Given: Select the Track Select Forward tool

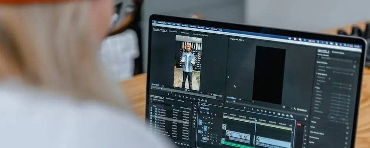Looking at the screenshot, I should (195, 108).
